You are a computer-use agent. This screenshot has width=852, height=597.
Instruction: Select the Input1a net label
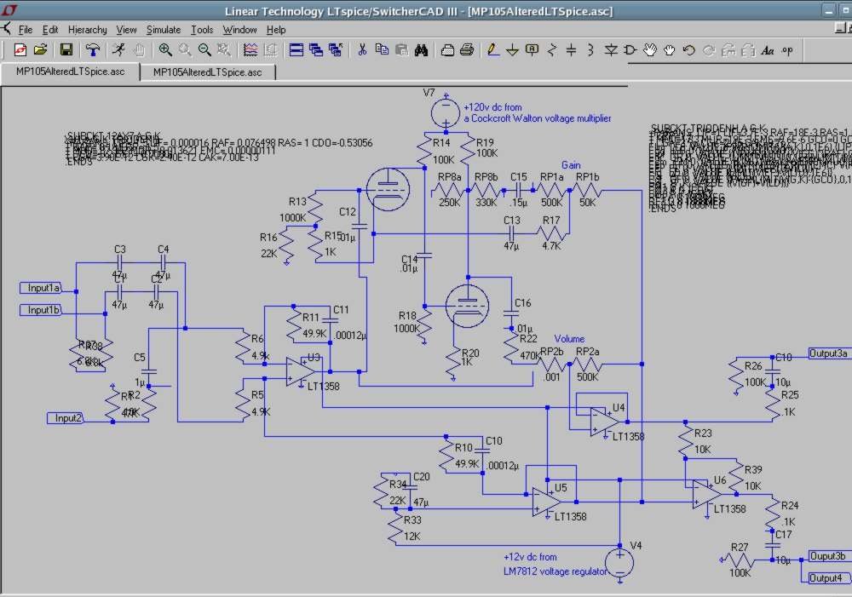click(41, 288)
